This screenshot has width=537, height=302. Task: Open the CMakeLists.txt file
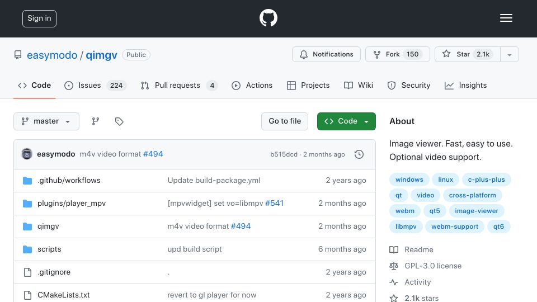pos(64,295)
